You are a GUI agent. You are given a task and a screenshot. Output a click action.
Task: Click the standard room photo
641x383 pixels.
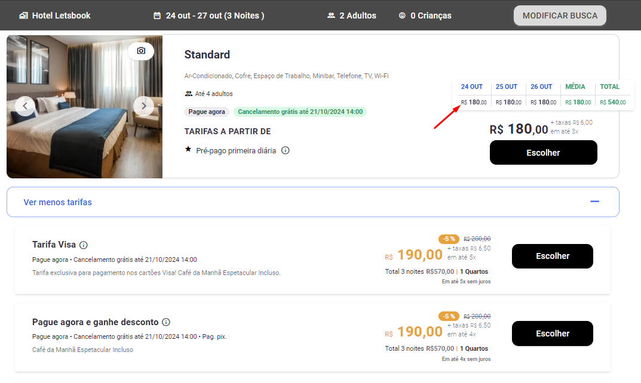click(x=85, y=107)
